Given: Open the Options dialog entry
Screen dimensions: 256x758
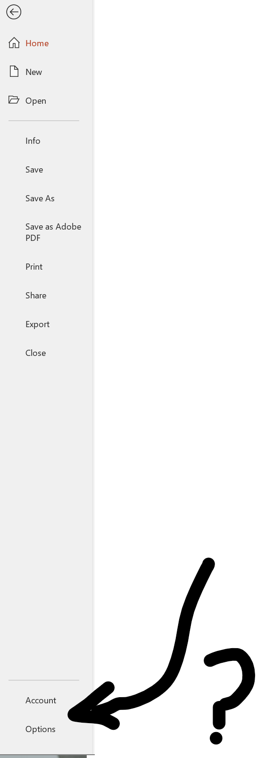Looking at the screenshot, I should point(41,729).
